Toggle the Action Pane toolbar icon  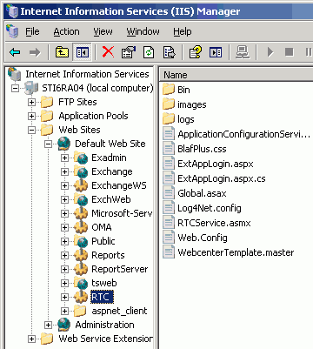pyautogui.click(x=216, y=52)
